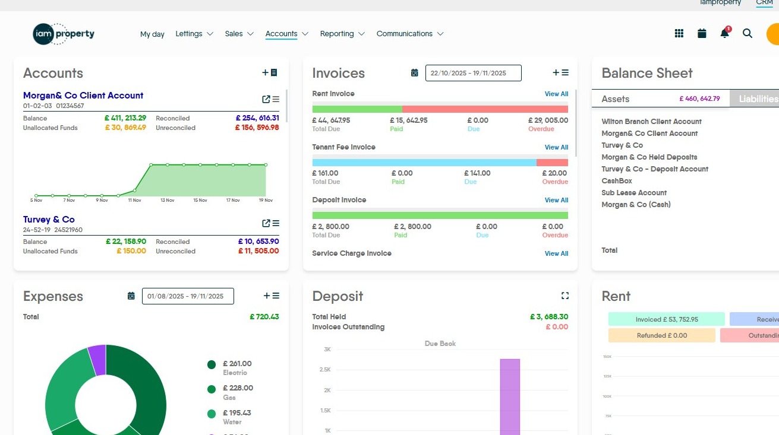Toggle Refunded £ 0.00 rent legend
The height and width of the screenshot is (435, 779).
coord(661,335)
